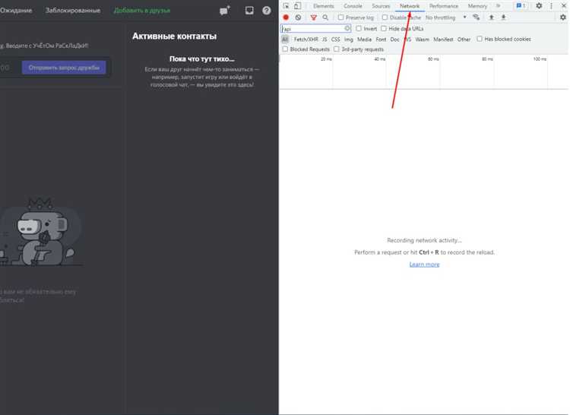
Task: Open Discord help question mark icon
Action: pyautogui.click(x=267, y=11)
